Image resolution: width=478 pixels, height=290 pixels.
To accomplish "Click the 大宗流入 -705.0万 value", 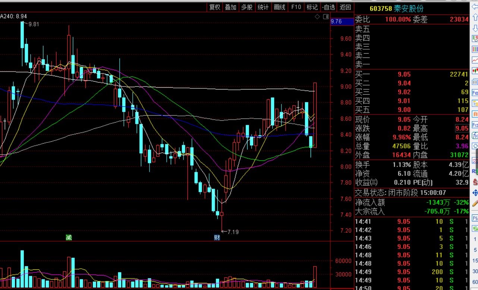I will point(437,211).
